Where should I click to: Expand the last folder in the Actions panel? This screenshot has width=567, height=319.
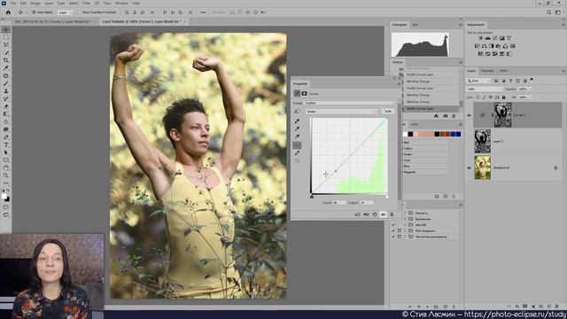click(405, 237)
